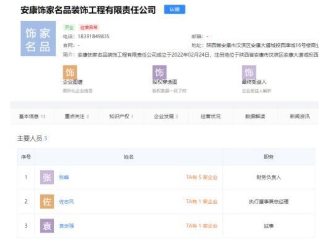
Task: Click the 饰家名品 company logo
Action: click(37, 40)
